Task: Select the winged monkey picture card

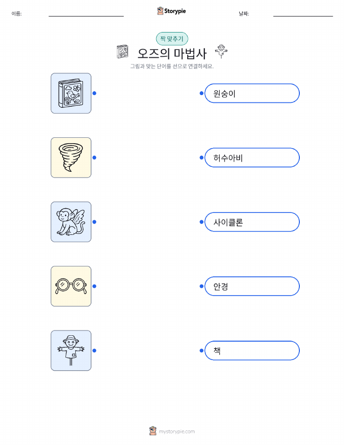Action: point(71,222)
